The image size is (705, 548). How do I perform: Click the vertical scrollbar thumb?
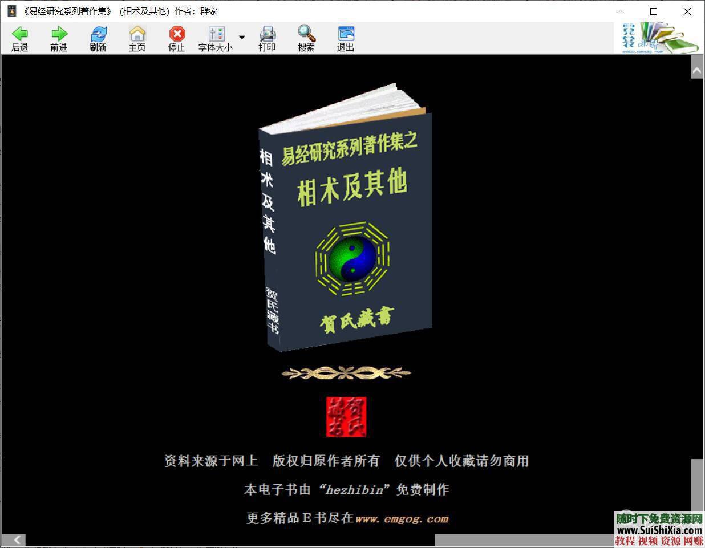coord(696,485)
